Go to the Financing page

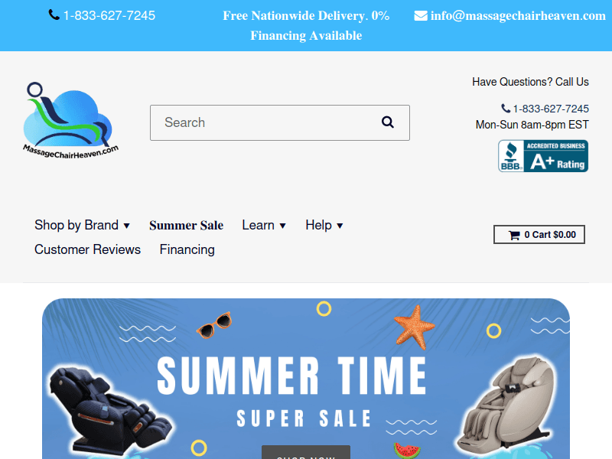(187, 250)
